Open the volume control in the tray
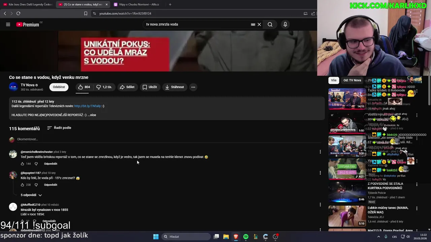 pyautogui.click(x=408, y=237)
